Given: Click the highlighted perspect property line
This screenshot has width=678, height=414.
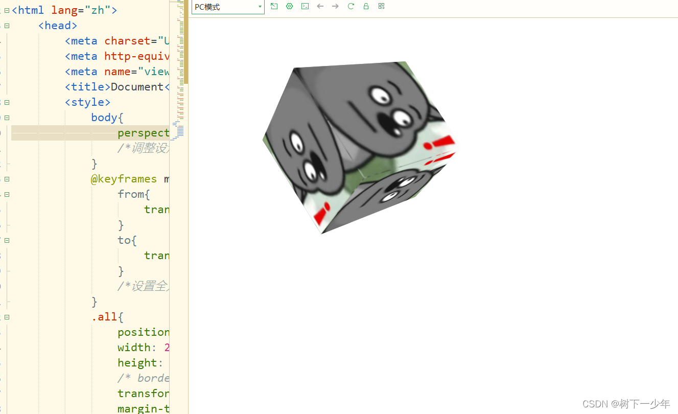Looking at the screenshot, I should click(90, 133).
